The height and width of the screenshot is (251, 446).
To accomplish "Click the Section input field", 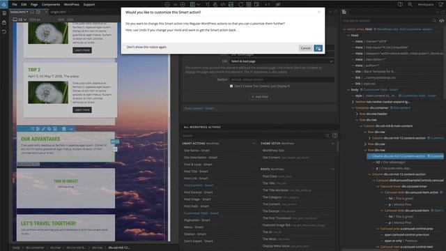I will tap(282, 79).
